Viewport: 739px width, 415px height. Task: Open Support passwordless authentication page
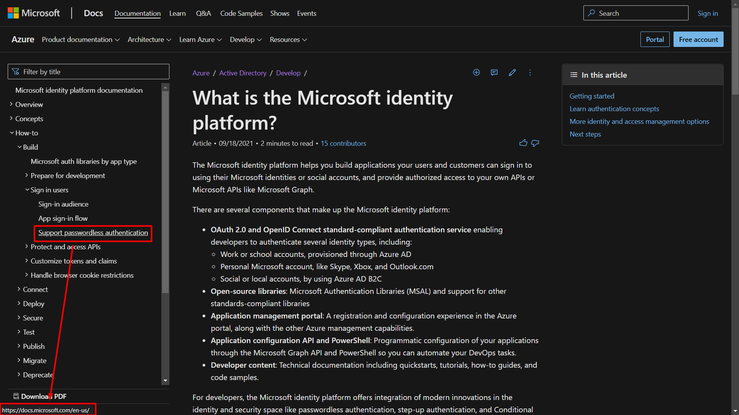93,233
